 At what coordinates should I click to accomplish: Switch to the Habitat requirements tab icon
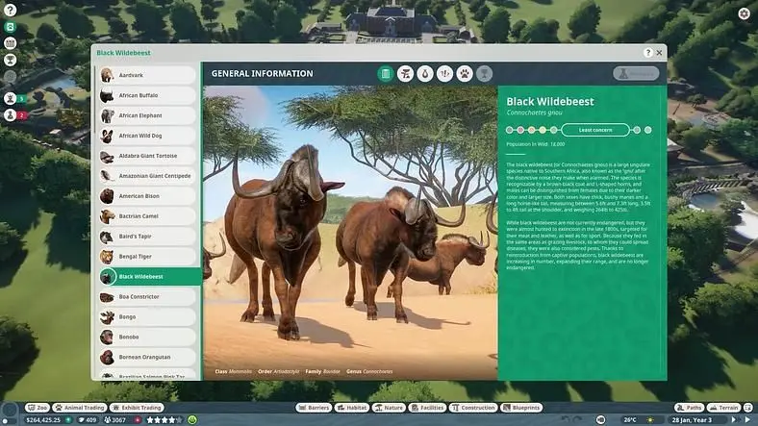pyautogui.click(x=405, y=74)
